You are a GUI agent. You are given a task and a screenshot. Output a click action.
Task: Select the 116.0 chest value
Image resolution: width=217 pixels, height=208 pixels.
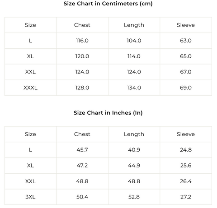coord(82,41)
